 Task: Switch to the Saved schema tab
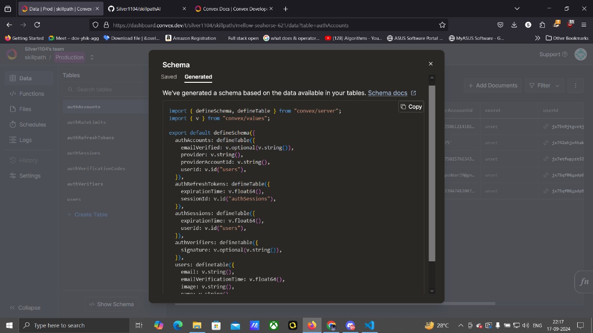pyautogui.click(x=169, y=77)
